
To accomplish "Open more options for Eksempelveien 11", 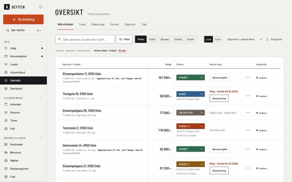I will point(248,78).
